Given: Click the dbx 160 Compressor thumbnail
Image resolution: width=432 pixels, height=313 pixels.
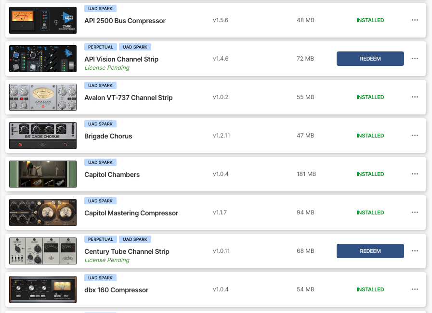Looking at the screenshot, I should (x=43, y=289).
